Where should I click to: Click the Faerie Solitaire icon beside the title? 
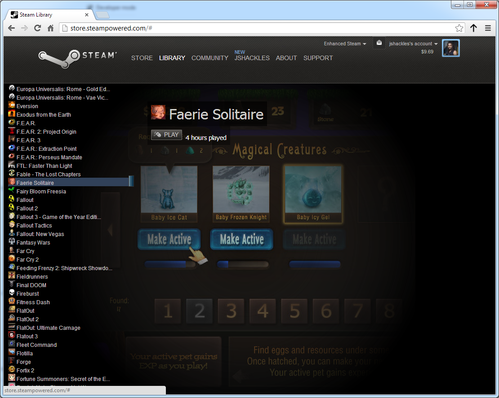158,113
